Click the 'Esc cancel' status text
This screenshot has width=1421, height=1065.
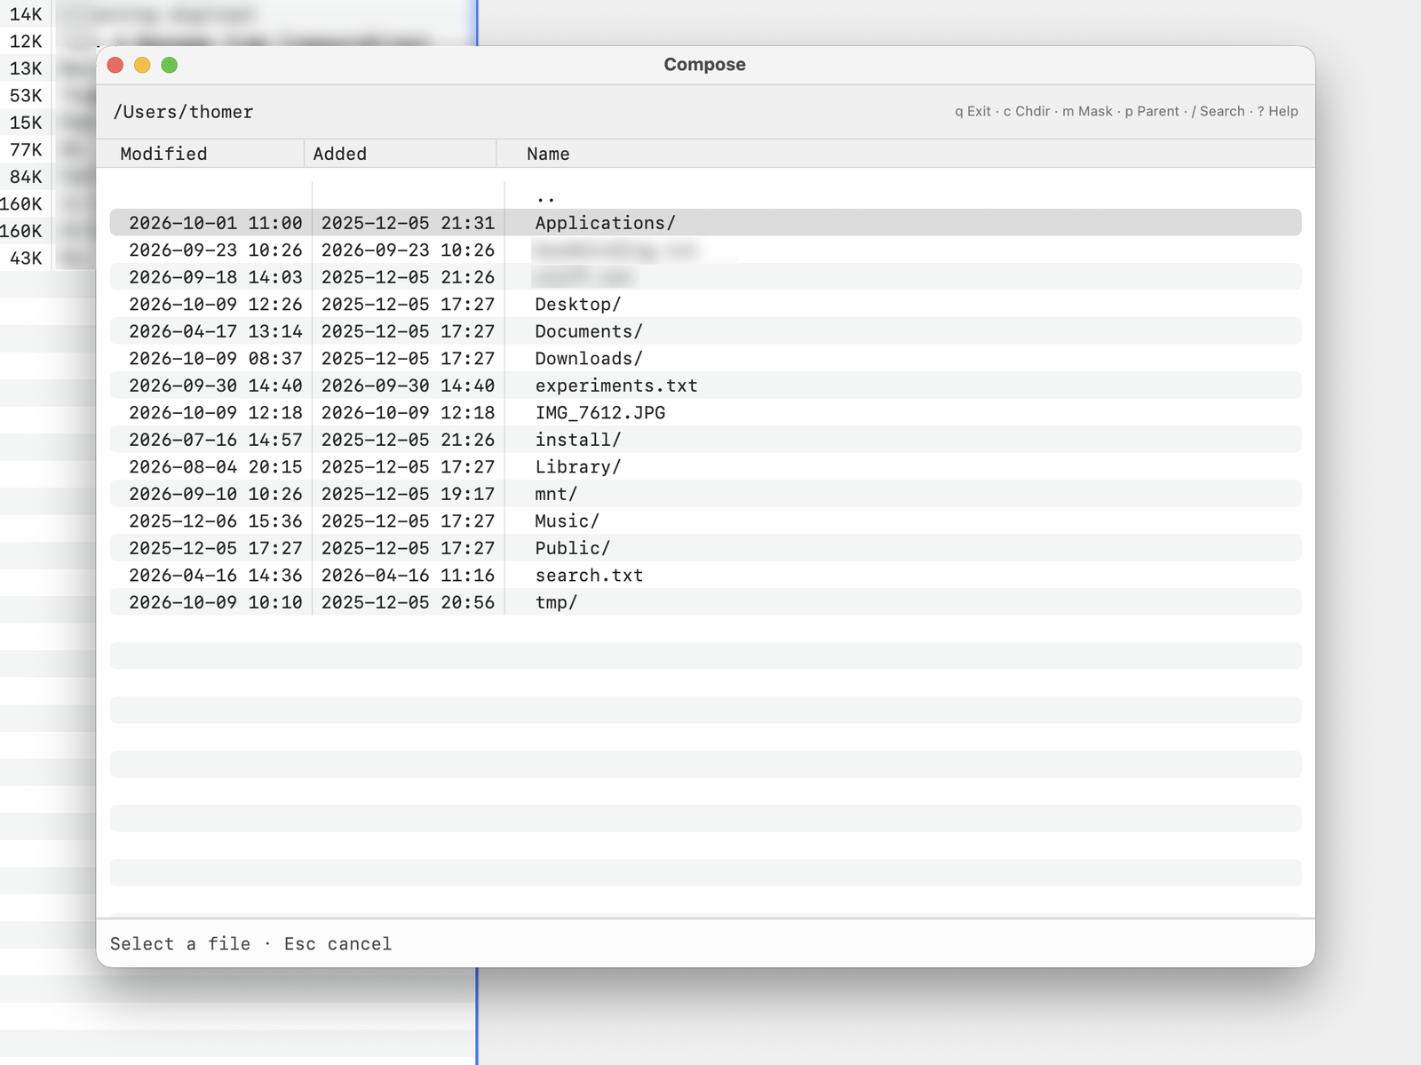[x=337, y=944]
